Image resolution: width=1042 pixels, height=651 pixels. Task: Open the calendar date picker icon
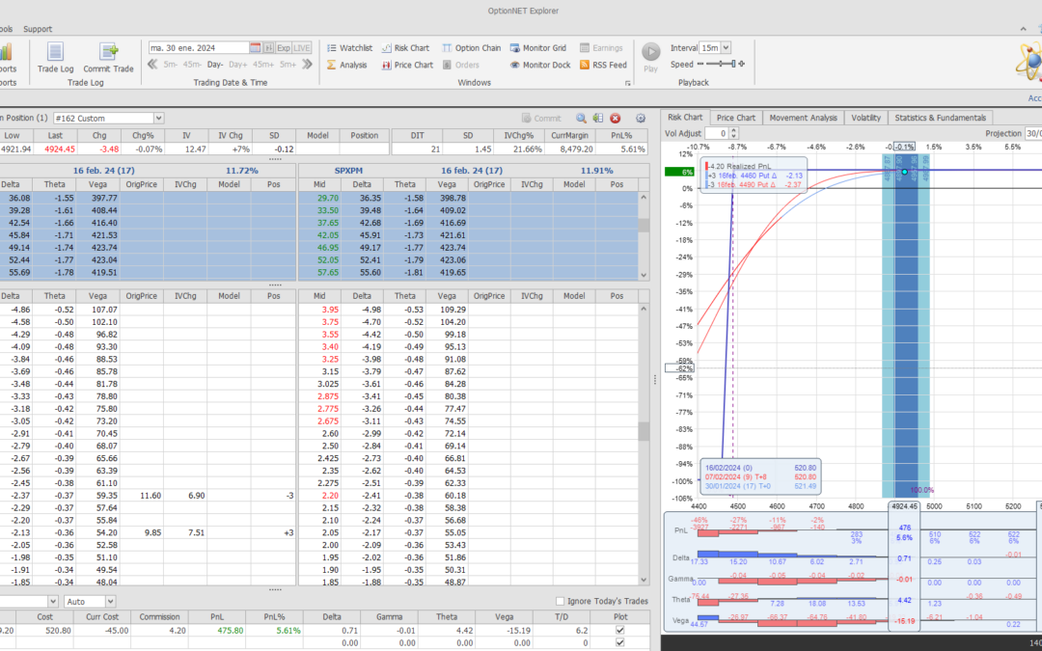pyautogui.click(x=256, y=47)
